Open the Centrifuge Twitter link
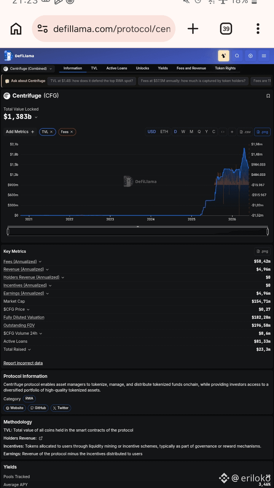This screenshot has width=274, height=488. point(61,408)
